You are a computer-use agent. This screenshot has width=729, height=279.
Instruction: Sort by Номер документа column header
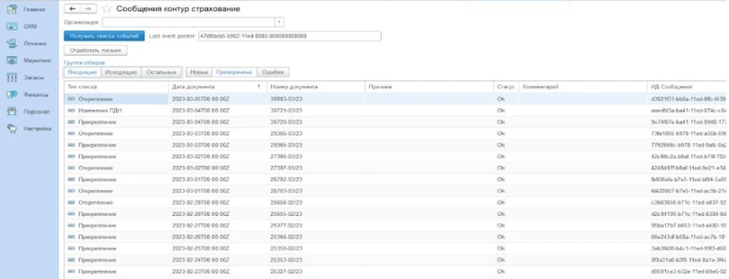pyautogui.click(x=315, y=87)
